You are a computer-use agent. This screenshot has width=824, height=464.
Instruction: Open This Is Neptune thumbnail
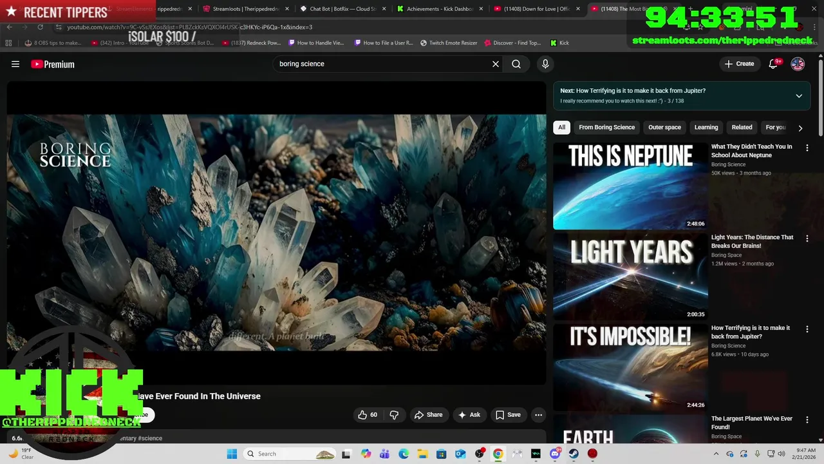pyautogui.click(x=630, y=186)
